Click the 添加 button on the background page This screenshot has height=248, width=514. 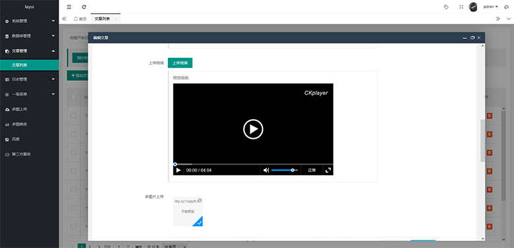(x=77, y=75)
